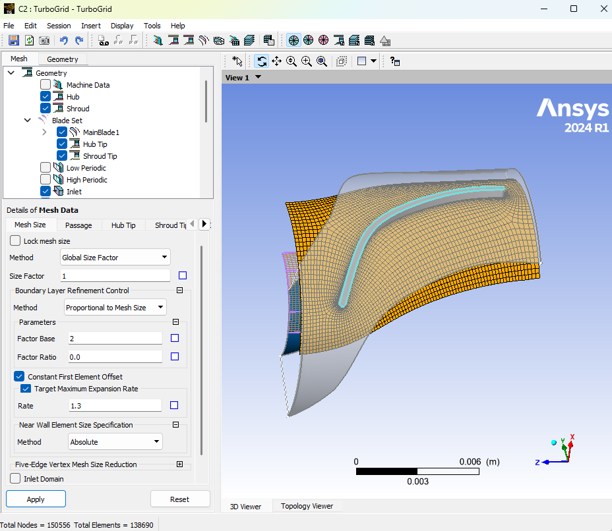612x531 pixels.
Task: Click the Apply button
Action: [36, 499]
